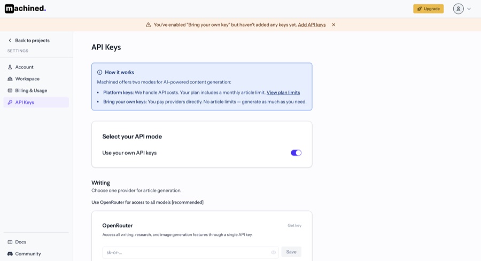Click the Docs book icon

point(10,242)
